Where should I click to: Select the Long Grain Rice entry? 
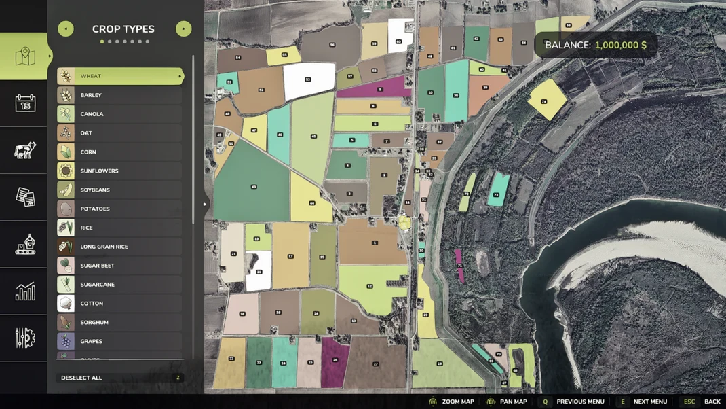click(x=119, y=247)
